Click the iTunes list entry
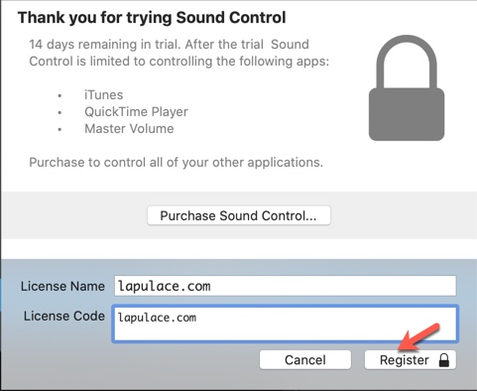Image resolution: width=477 pixels, height=391 pixels. (104, 95)
